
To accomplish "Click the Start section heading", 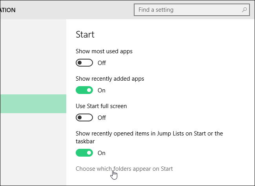I will 85,34.
